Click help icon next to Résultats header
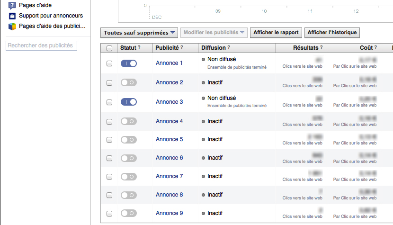 [322, 48]
